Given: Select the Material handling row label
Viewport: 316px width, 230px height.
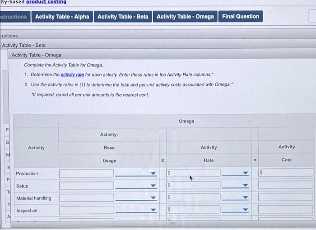Looking at the screenshot, I should (34, 198).
